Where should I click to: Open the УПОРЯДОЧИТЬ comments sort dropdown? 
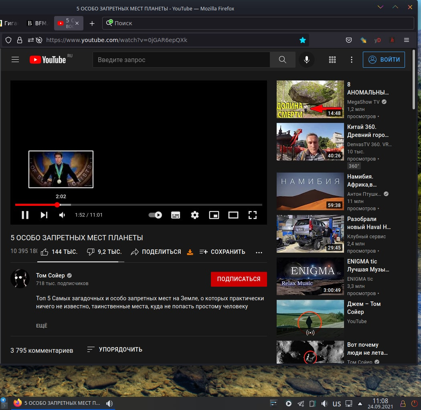pyautogui.click(x=115, y=350)
